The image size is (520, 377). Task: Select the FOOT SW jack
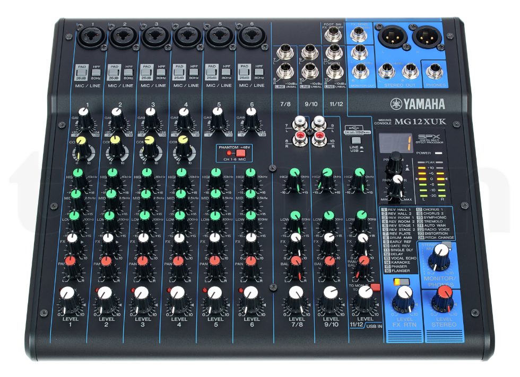pos(334,34)
